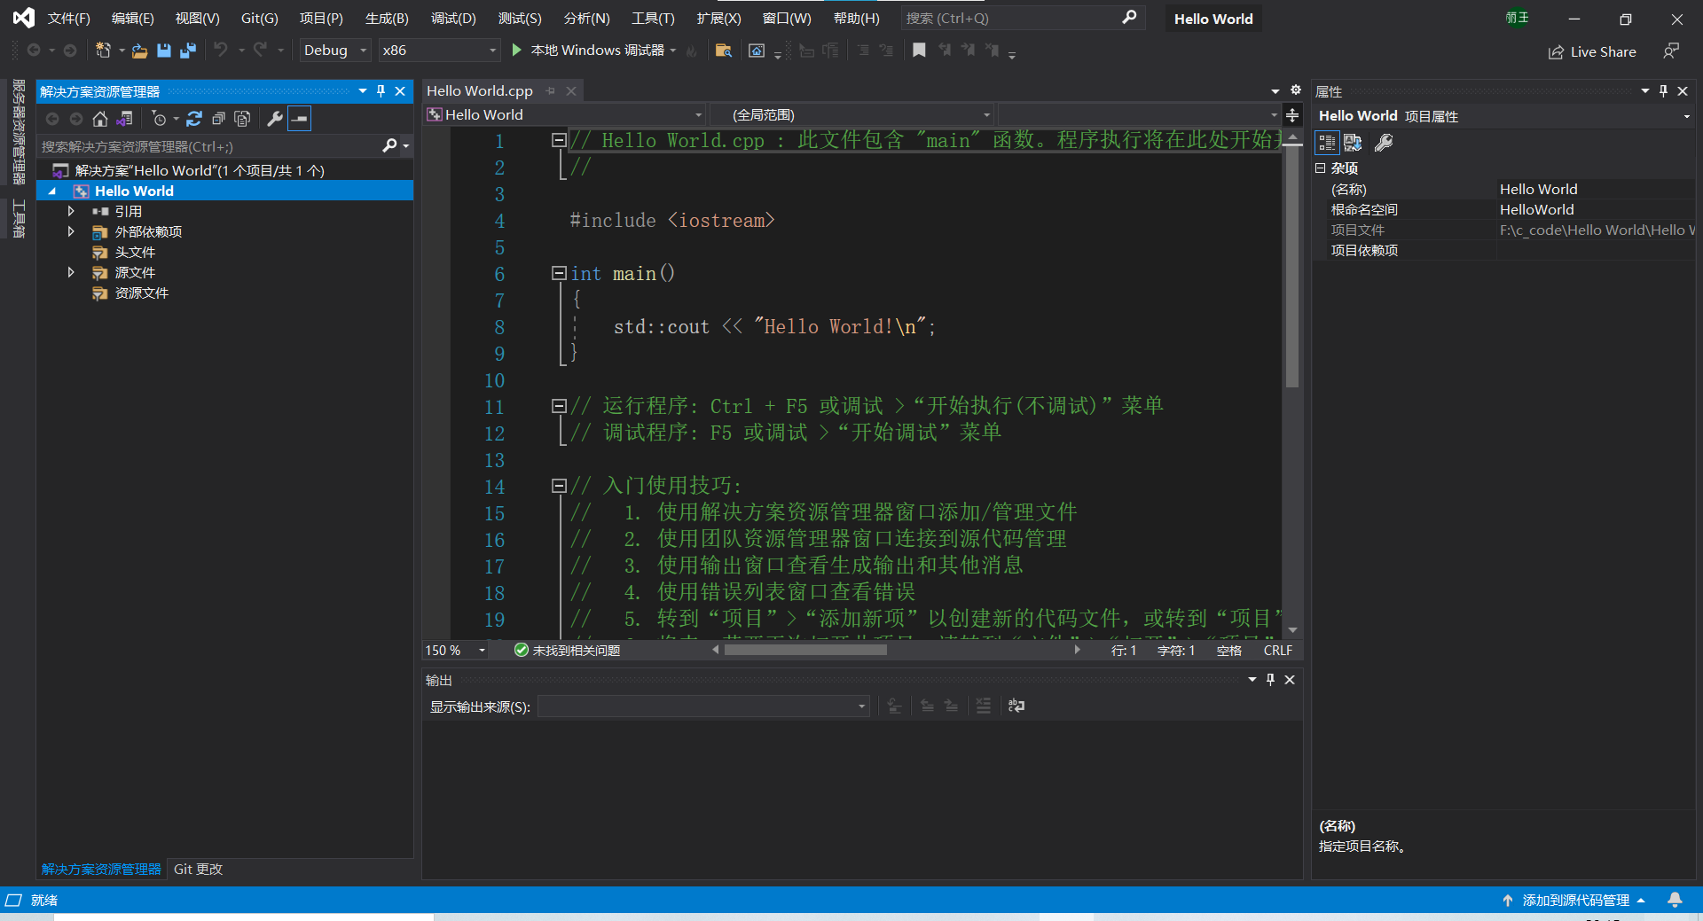Open property pages wrench in Properties panel
1703x921 pixels.
(1384, 143)
